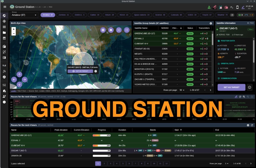The image size is (256, 168).
Task: Click the home button on the map
Action: tap(111, 30)
